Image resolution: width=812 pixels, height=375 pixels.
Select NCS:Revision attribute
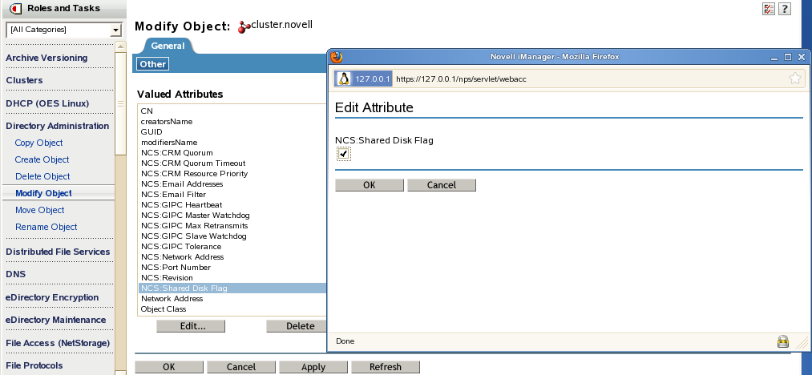233,277
